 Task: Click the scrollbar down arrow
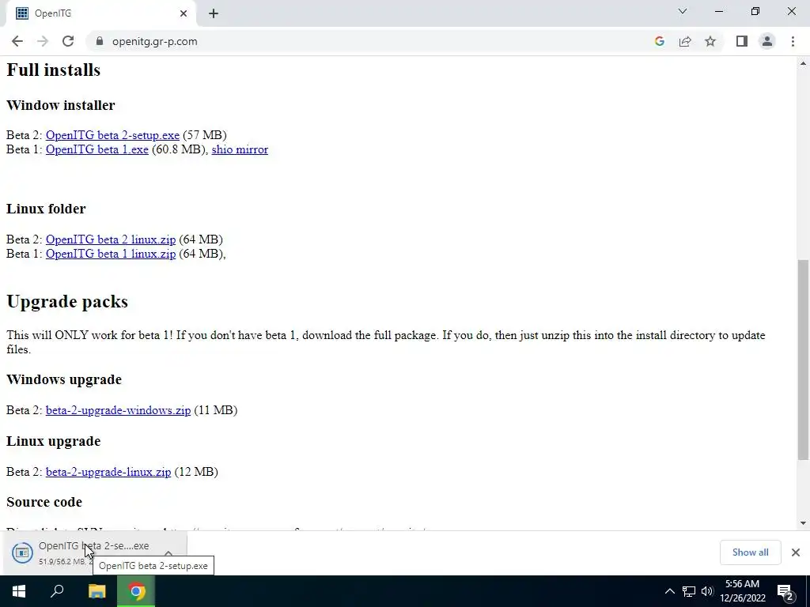point(803,523)
